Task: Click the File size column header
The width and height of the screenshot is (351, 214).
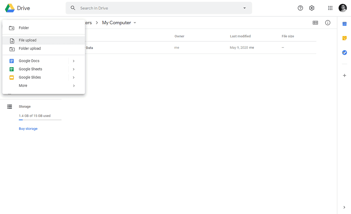Action: point(288,36)
